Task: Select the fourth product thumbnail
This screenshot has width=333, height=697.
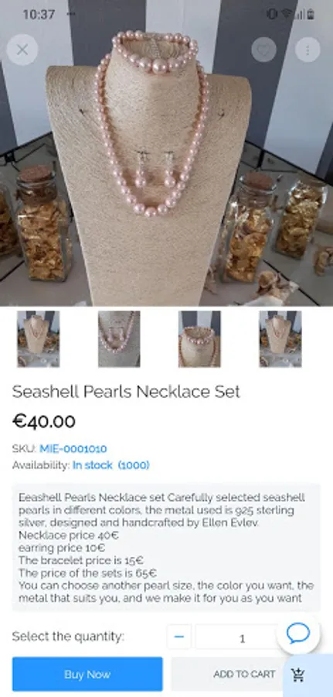Action: pos(280,339)
